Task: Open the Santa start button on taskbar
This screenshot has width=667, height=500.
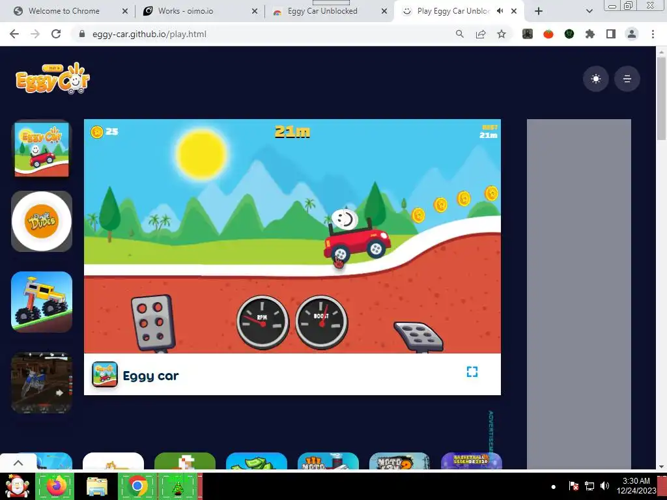Action: (17, 486)
